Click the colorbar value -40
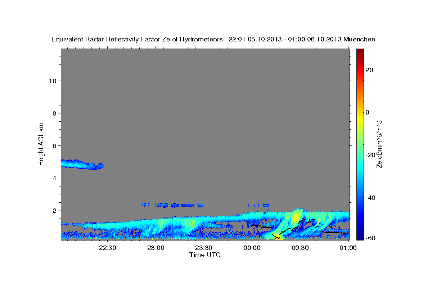 click(370, 198)
